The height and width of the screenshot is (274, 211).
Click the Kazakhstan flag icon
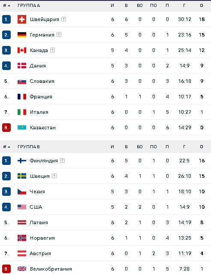(22, 128)
